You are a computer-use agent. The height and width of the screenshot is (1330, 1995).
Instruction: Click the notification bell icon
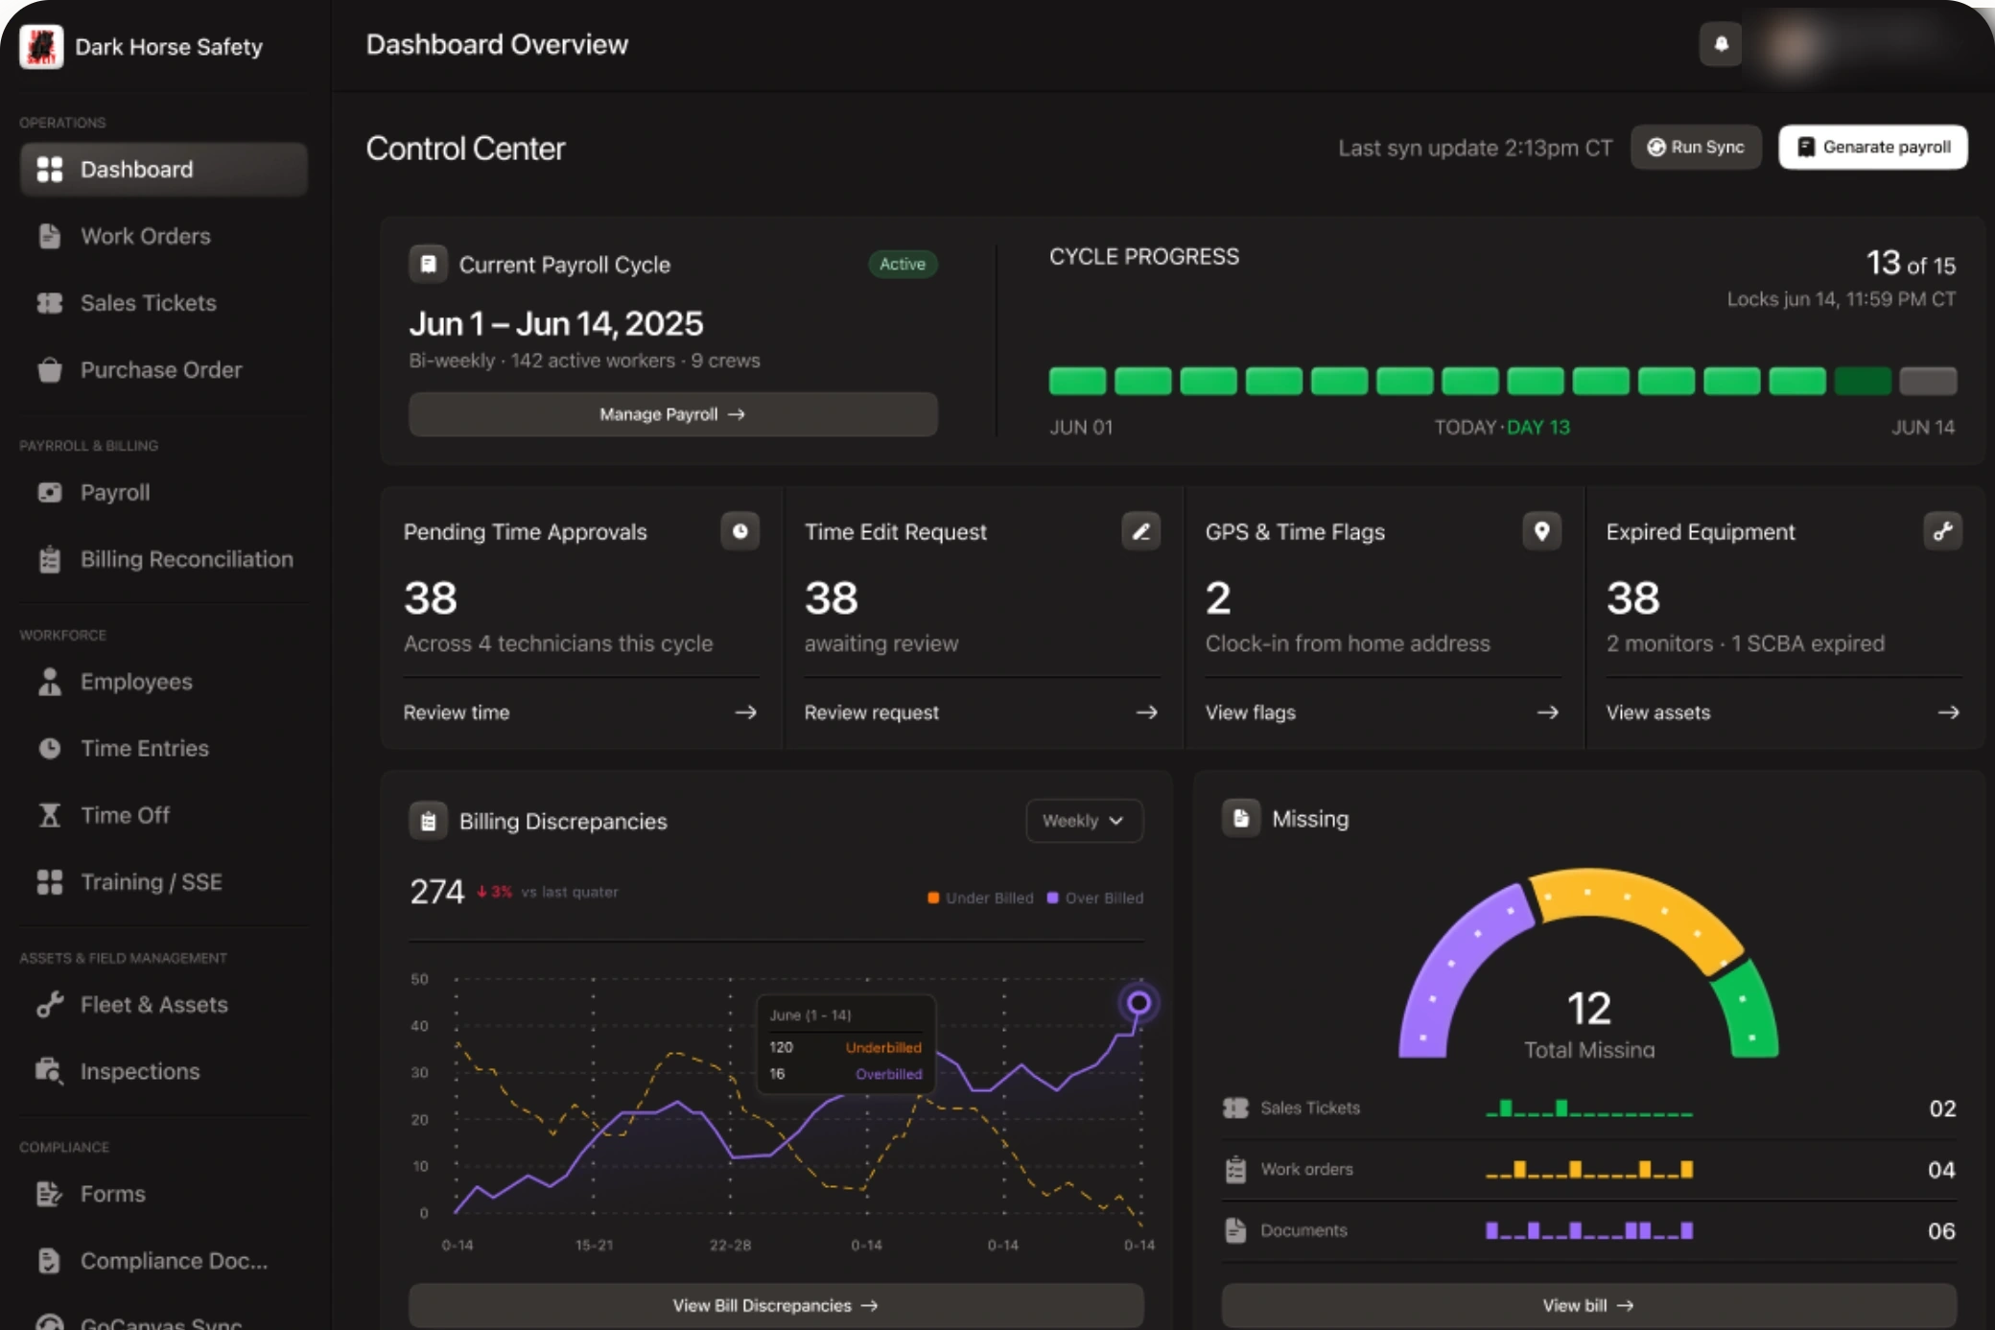(1721, 44)
